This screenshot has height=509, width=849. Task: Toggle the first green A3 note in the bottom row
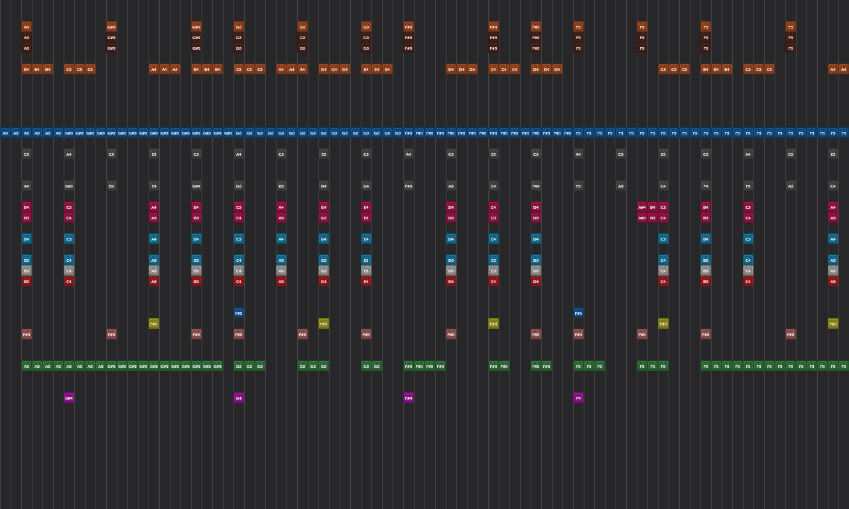pyautogui.click(x=27, y=366)
